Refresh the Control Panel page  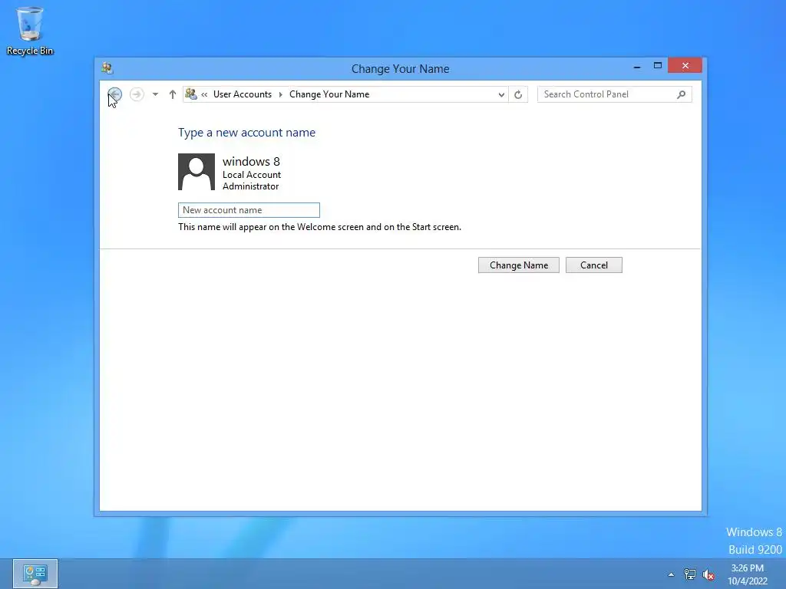[518, 94]
